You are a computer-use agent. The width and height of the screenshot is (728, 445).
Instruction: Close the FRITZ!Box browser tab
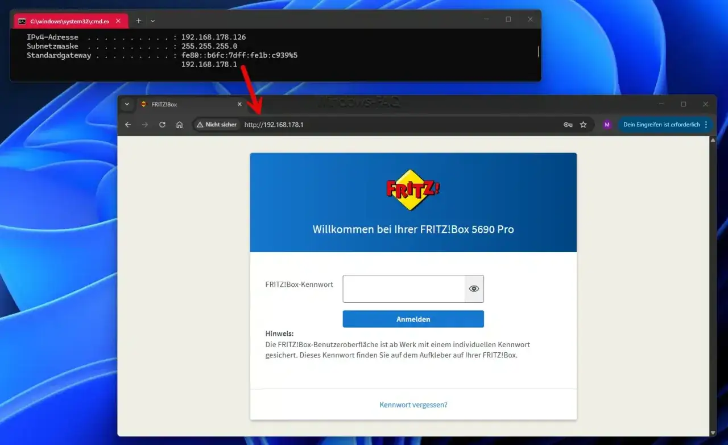(x=239, y=105)
